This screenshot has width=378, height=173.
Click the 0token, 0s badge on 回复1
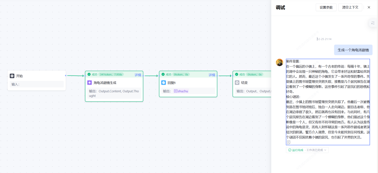click(x=181, y=75)
